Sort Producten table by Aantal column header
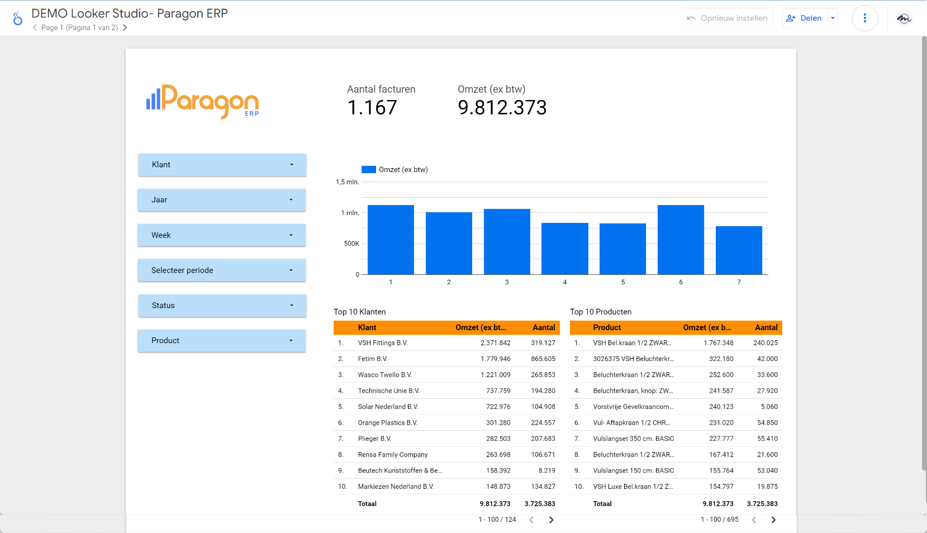 point(766,327)
